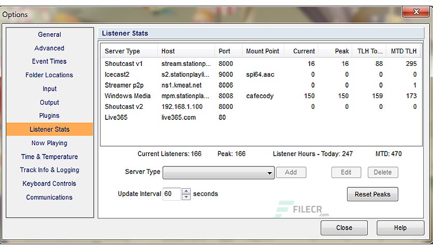The height and width of the screenshot is (251, 433).
Task: Click host ns1.kmeat.net
Action: pos(181,85)
